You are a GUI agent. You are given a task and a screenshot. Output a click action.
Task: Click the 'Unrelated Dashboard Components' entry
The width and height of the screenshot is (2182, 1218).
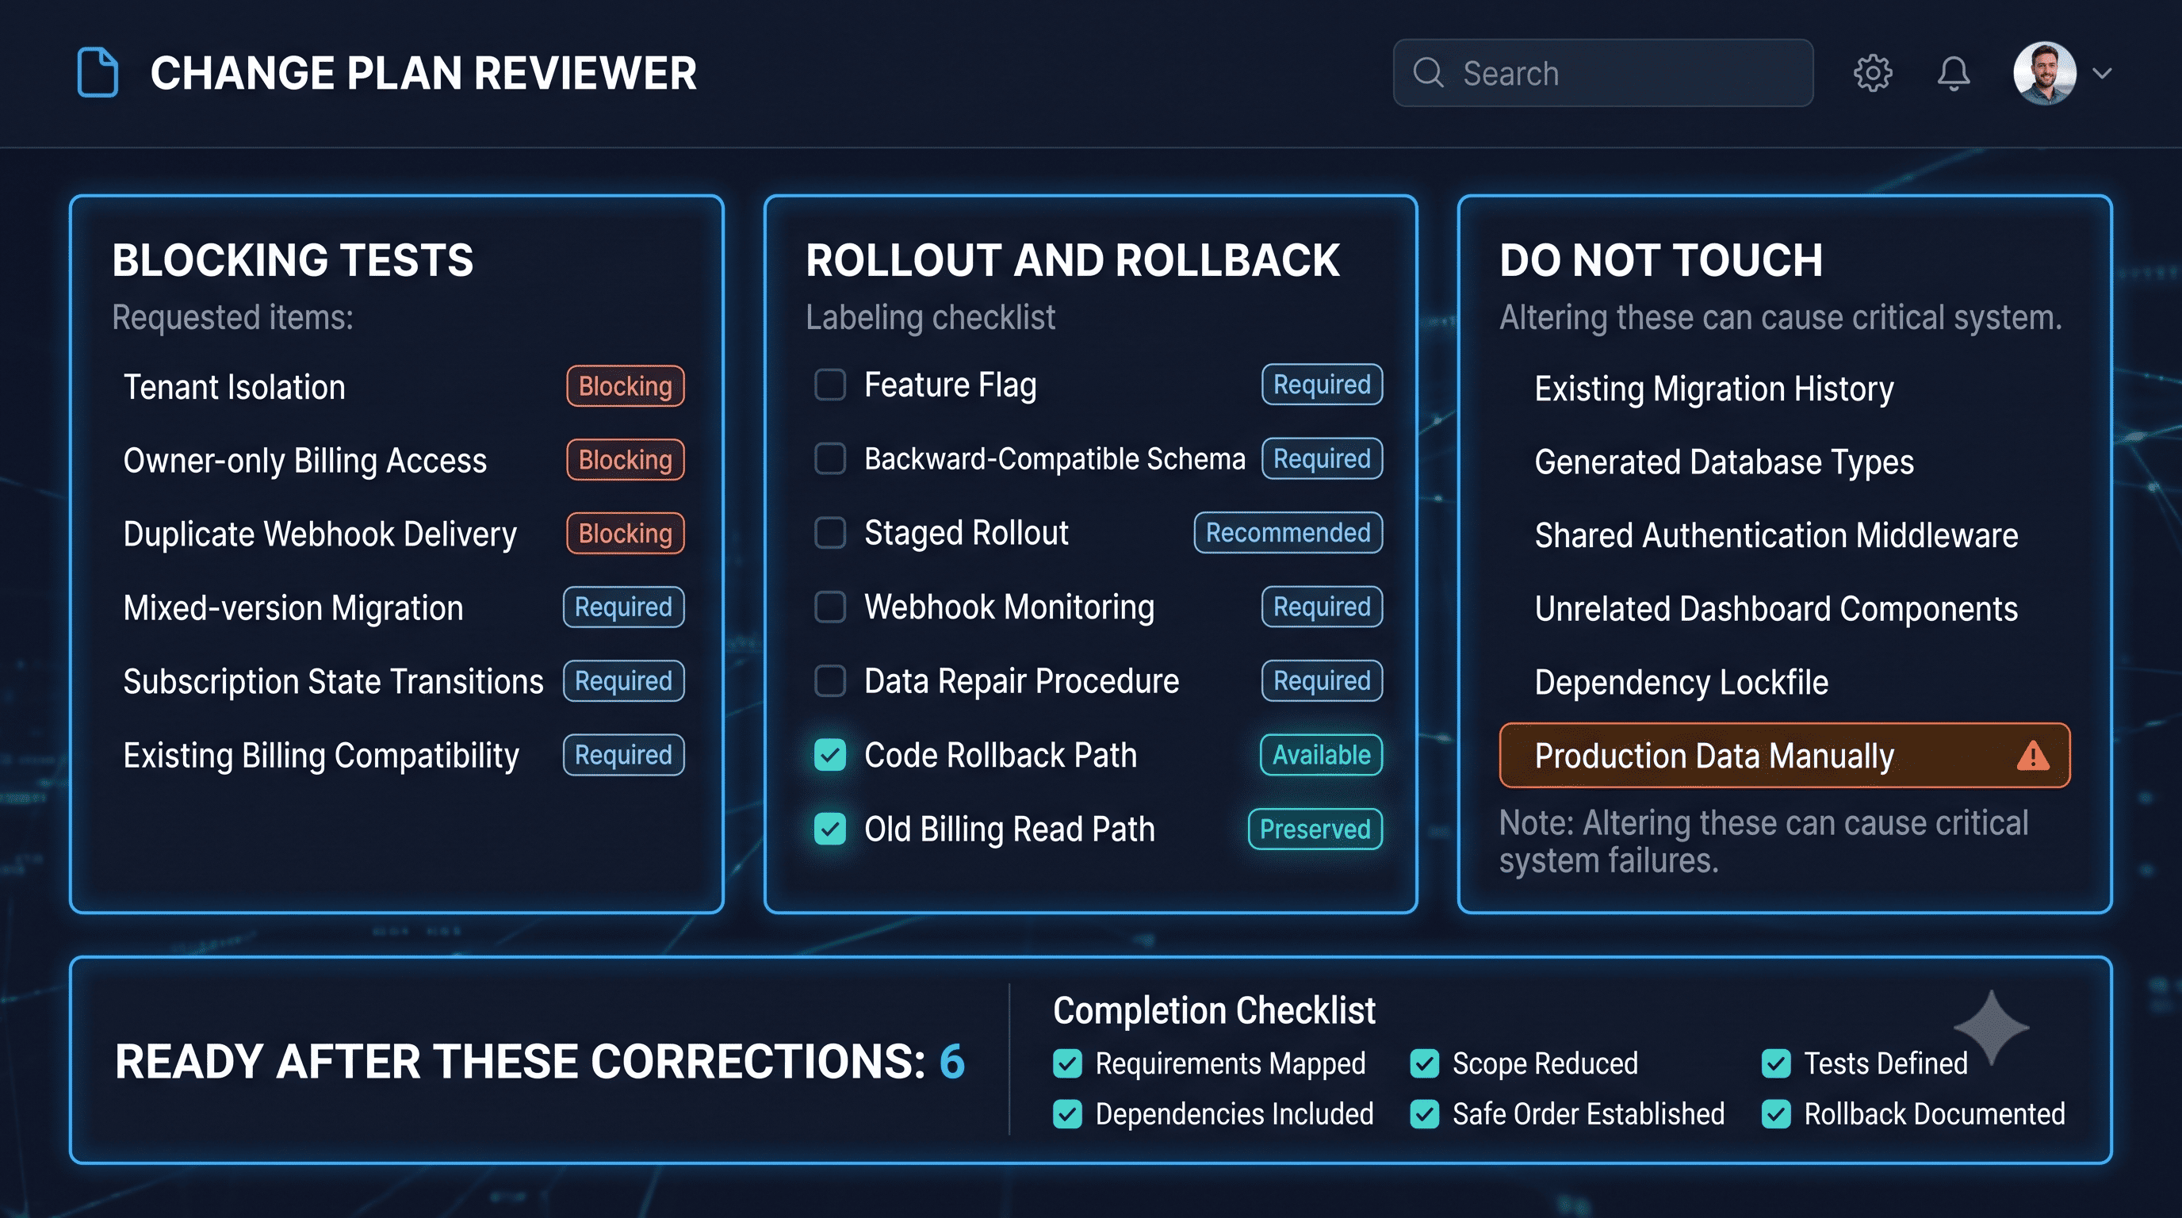coord(1776,609)
